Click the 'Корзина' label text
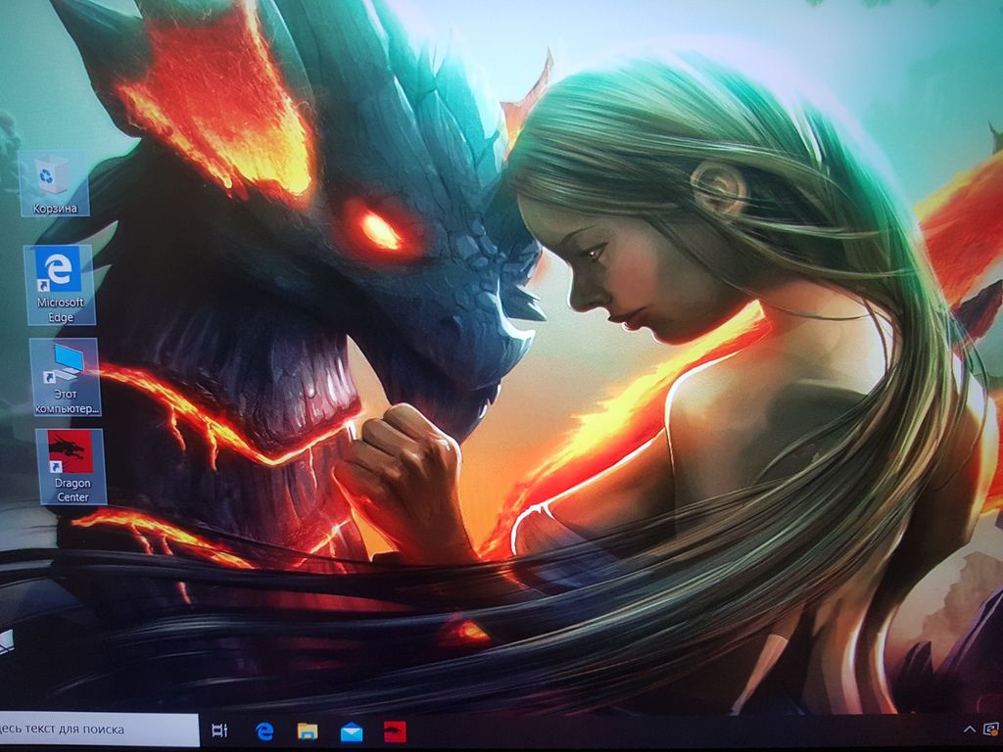Image resolution: width=1003 pixels, height=752 pixels. tap(55, 209)
